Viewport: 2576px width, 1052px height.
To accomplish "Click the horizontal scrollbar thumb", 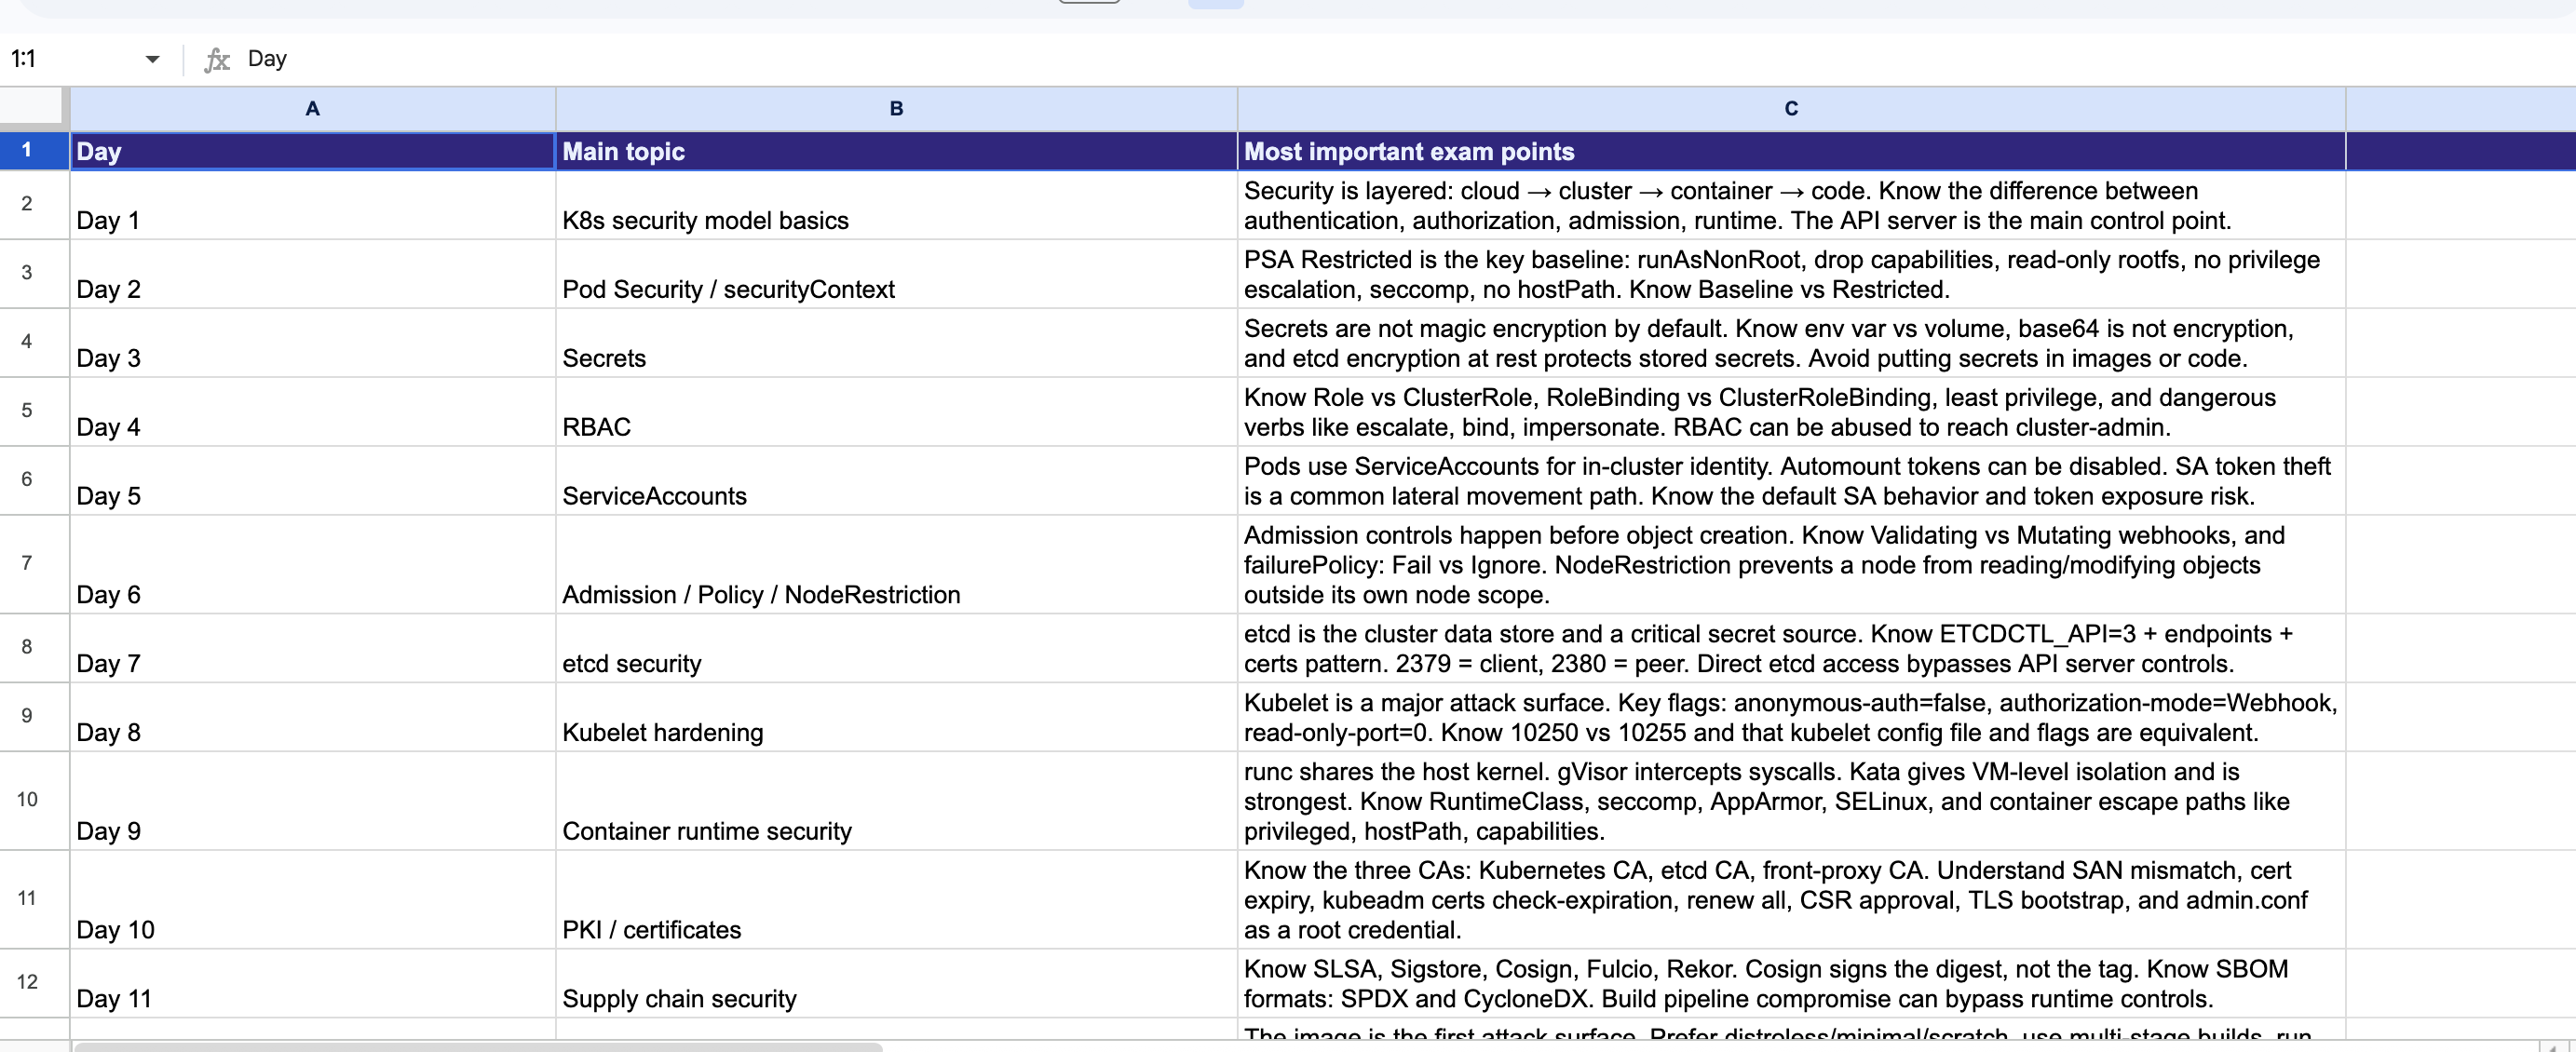I will tap(478, 1047).
